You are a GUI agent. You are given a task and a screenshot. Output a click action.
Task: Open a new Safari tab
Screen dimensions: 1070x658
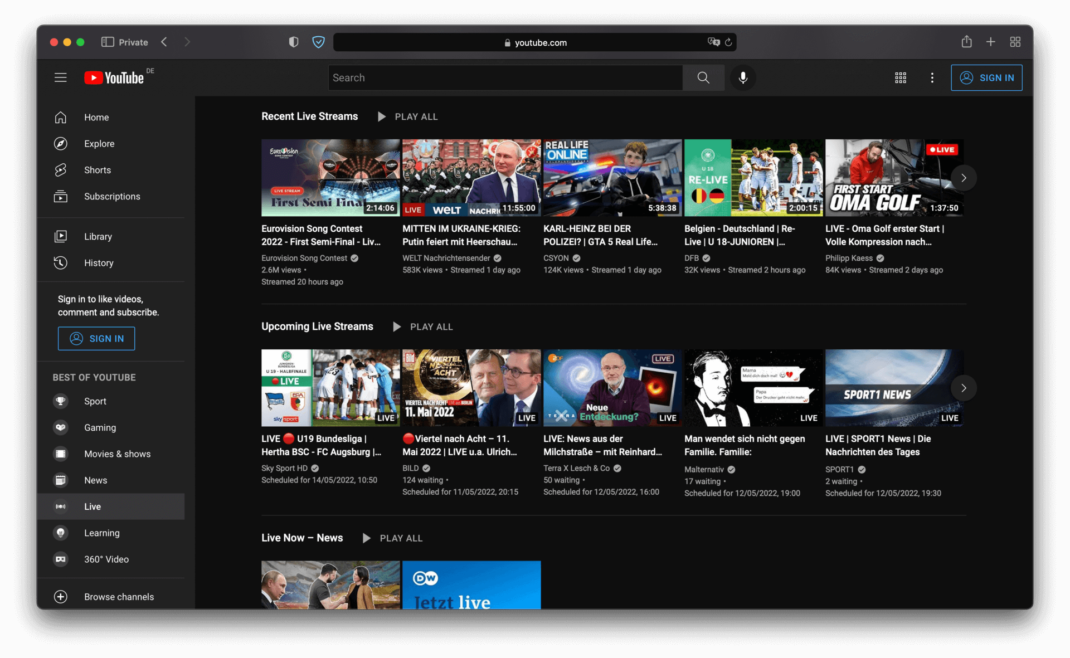click(990, 42)
